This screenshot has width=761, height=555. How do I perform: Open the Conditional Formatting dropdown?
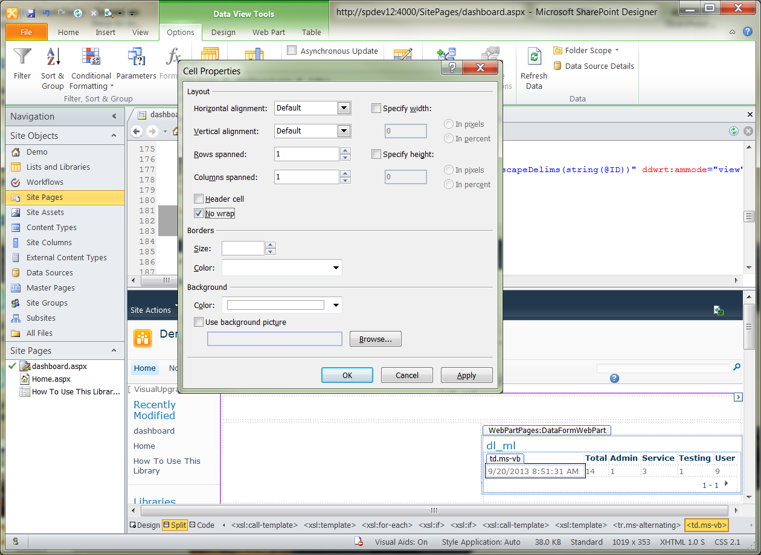point(91,69)
